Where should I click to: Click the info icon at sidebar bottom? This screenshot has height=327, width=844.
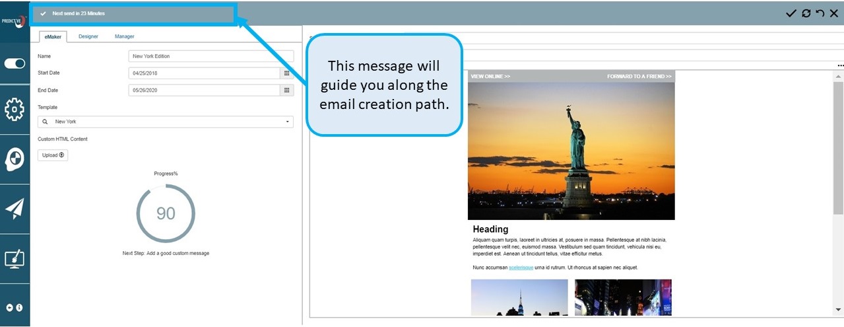click(19, 308)
